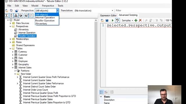This screenshot has width=186, height=104.
Task: Collapse the Model root node
Action: click(x=8, y=20)
